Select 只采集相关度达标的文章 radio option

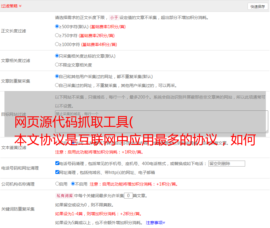coord(57,56)
